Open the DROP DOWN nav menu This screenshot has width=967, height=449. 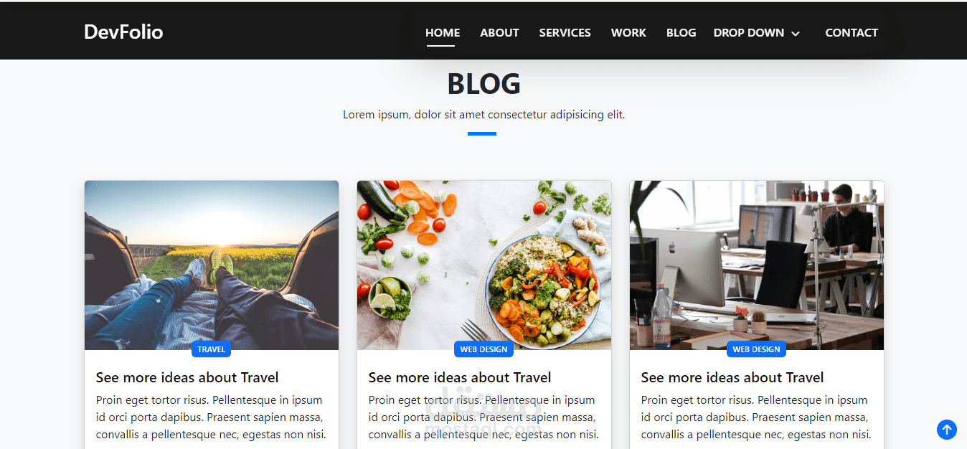[x=757, y=32]
